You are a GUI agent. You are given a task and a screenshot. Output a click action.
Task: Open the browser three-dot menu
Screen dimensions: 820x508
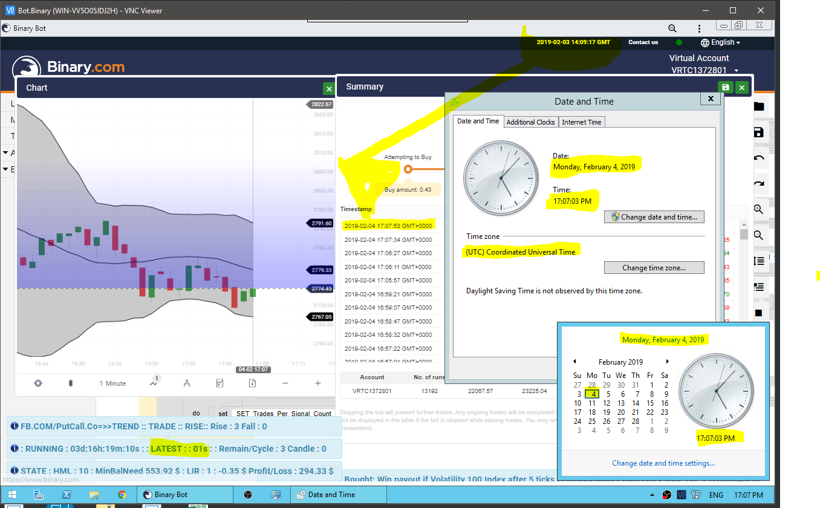point(699,28)
